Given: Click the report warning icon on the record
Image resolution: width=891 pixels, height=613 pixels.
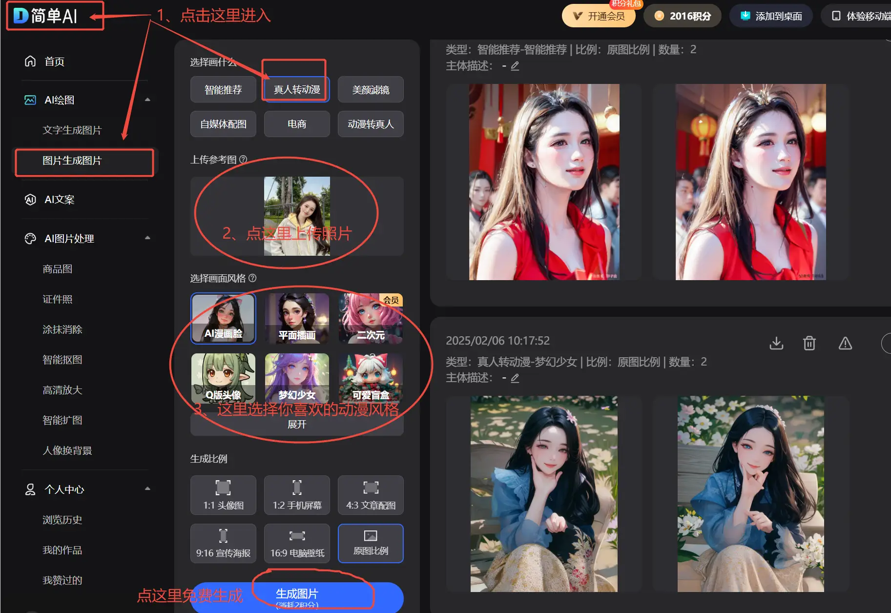Looking at the screenshot, I should pyautogui.click(x=845, y=343).
